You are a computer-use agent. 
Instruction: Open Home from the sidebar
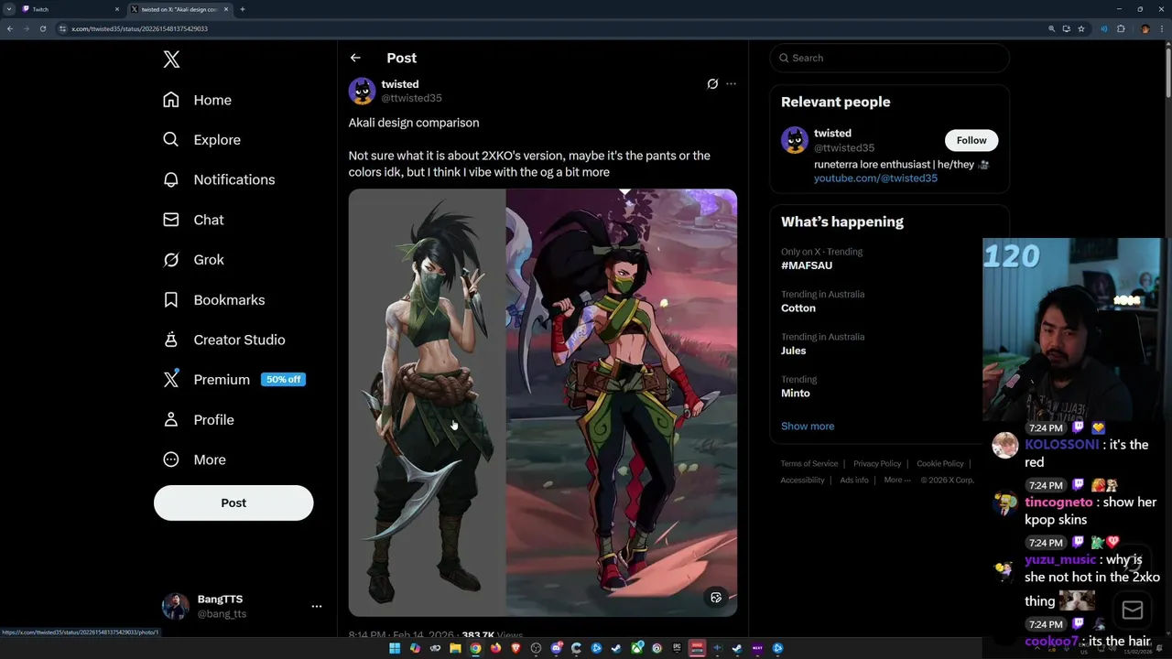coord(197,100)
